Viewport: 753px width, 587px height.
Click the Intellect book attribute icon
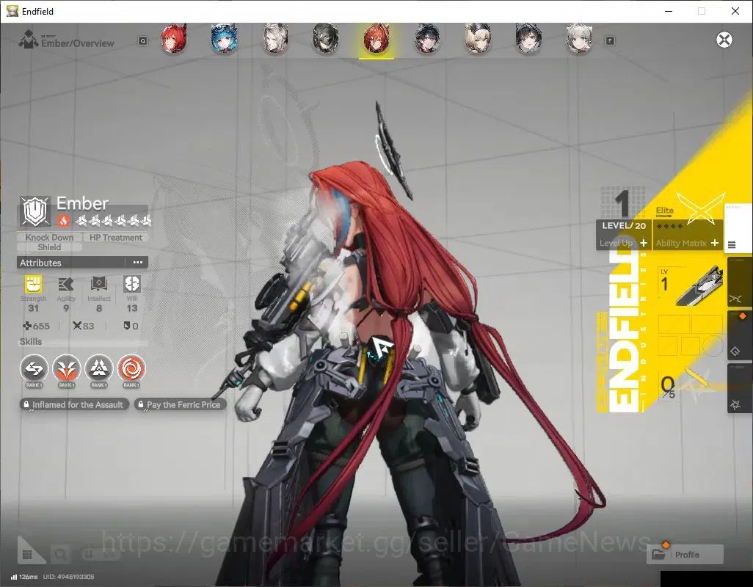coord(99,284)
